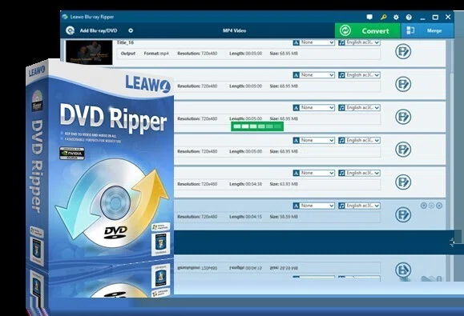Click the Size: 58.59 MB value
Viewport: 464px width, 316px height.
coord(284,217)
